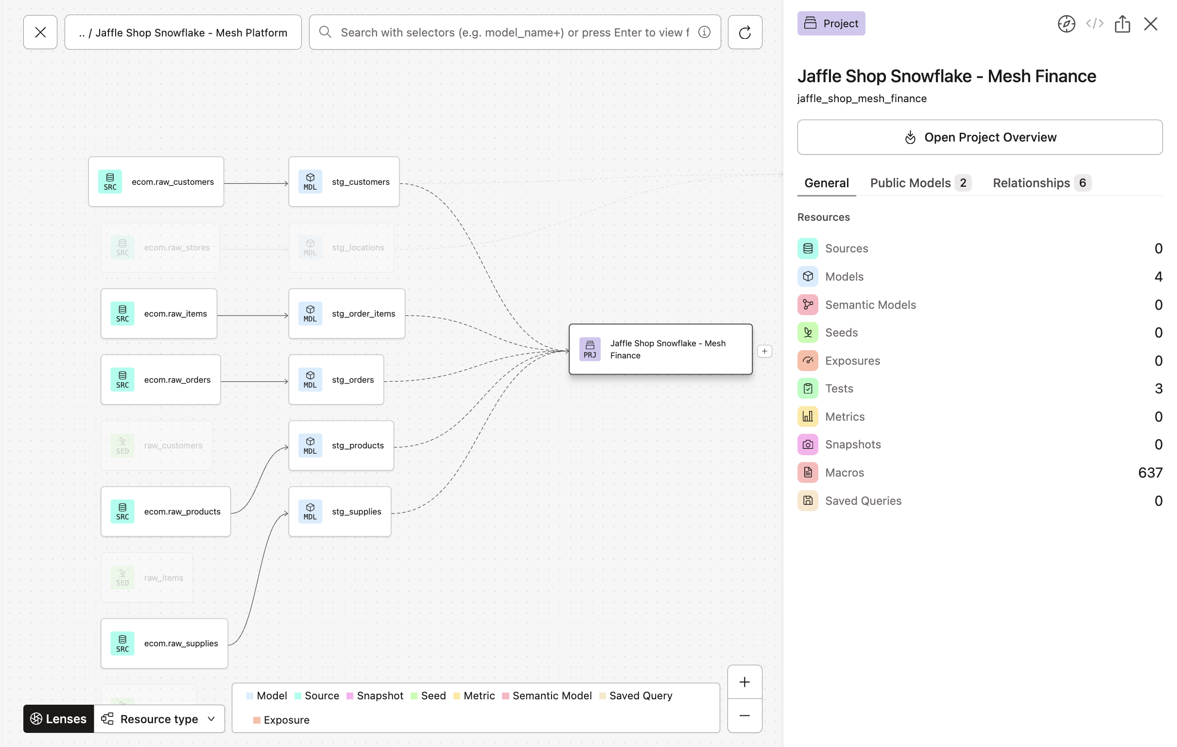This screenshot has width=1177, height=747.
Task: Expand downstream of Mesh Finance project node
Action: tap(764, 351)
